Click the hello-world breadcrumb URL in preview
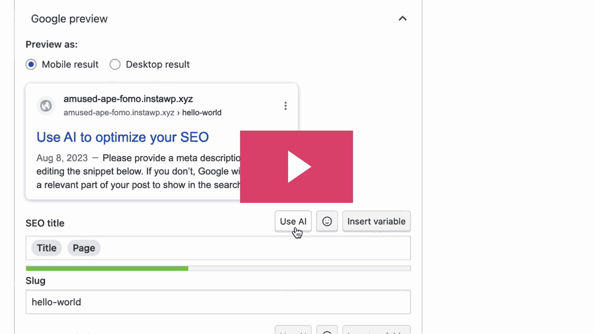Screen dimensions: 594x334 click(x=201, y=113)
